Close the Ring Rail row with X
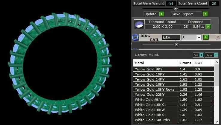The height and width of the screenshot is (125, 221). click(218, 37)
